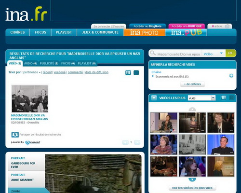
Task: Click the share search result icon
Action: click(15, 135)
